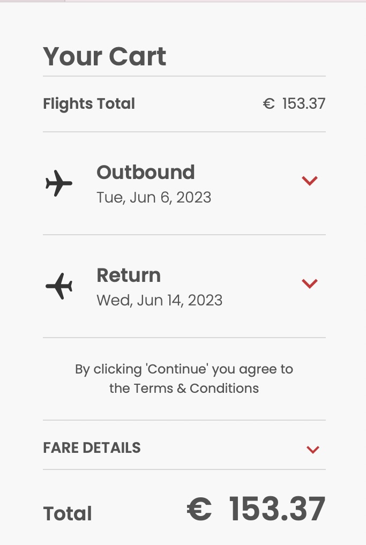This screenshot has height=545, width=366.
Task: Click the bottom Total label
Action: tap(68, 514)
